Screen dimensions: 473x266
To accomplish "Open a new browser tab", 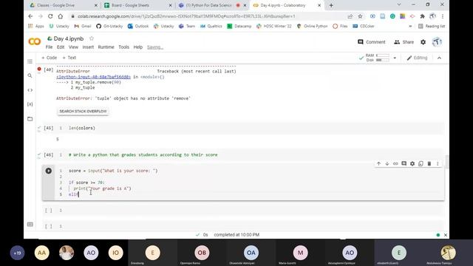I will pyautogui.click(x=331, y=5).
